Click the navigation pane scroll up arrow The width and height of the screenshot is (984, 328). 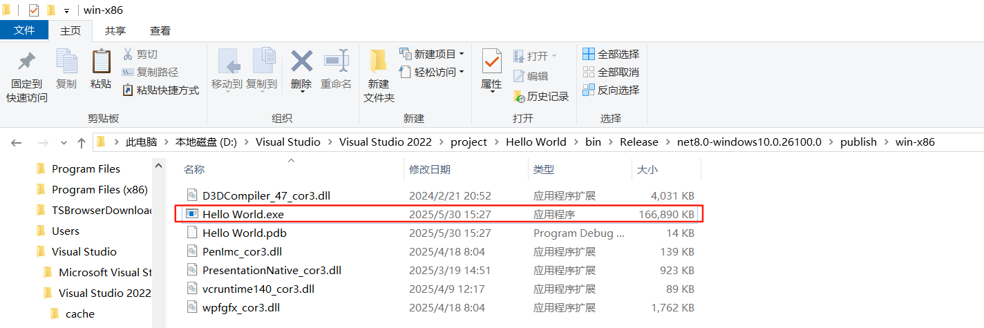[x=160, y=166]
